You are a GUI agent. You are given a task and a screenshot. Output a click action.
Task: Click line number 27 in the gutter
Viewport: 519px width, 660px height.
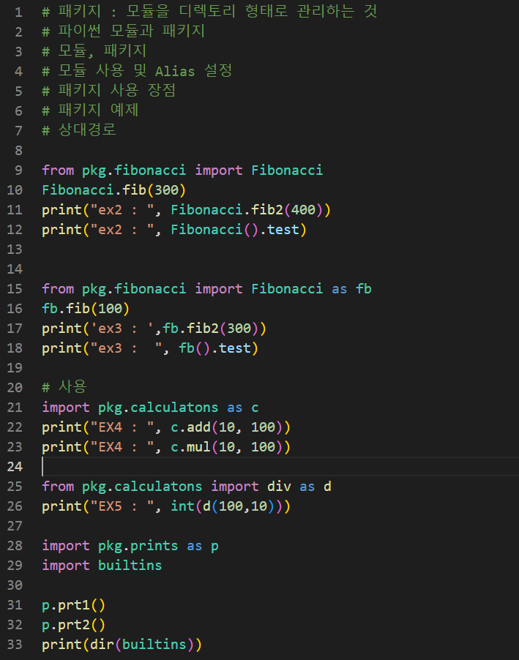[x=15, y=526]
